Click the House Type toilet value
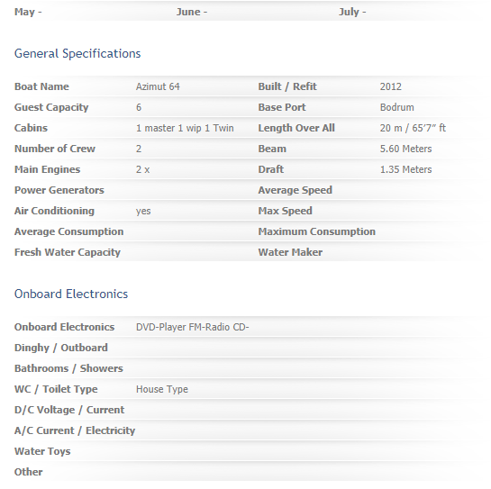 point(162,389)
